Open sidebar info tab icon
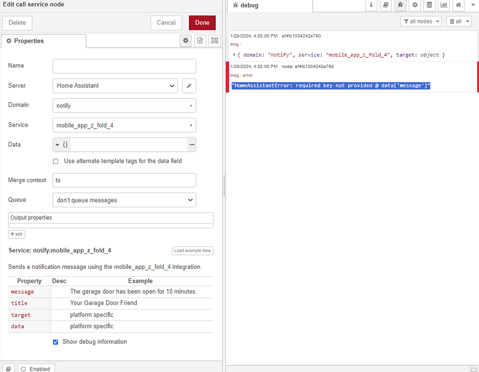 click(371, 5)
